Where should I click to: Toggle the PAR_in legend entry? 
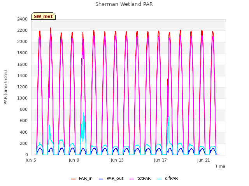82,178
